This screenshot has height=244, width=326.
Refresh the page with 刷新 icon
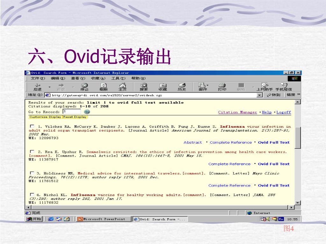tap(103, 87)
